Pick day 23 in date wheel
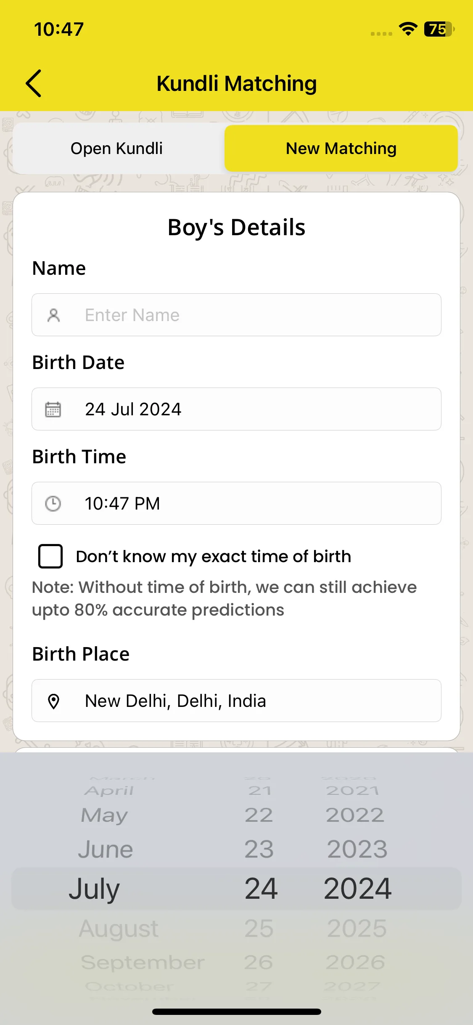The height and width of the screenshot is (1025, 473). pos(259,849)
